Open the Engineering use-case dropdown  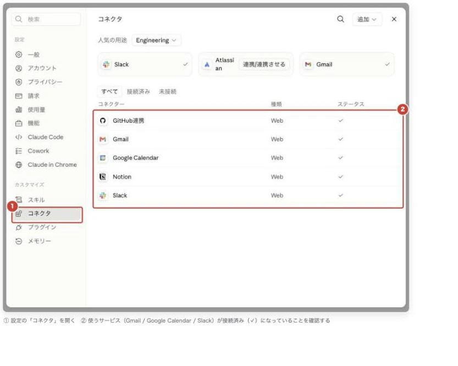pyautogui.click(x=156, y=40)
